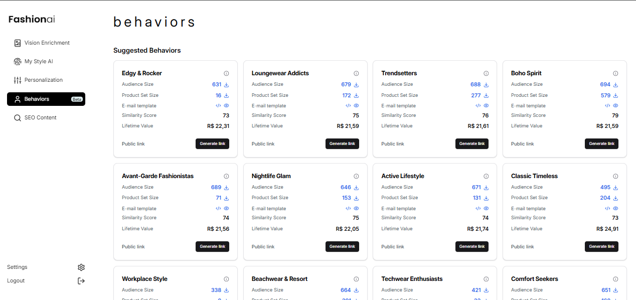Download Trendsetters product set
This screenshot has width=636, height=300.
pyautogui.click(x=486, y=96)
